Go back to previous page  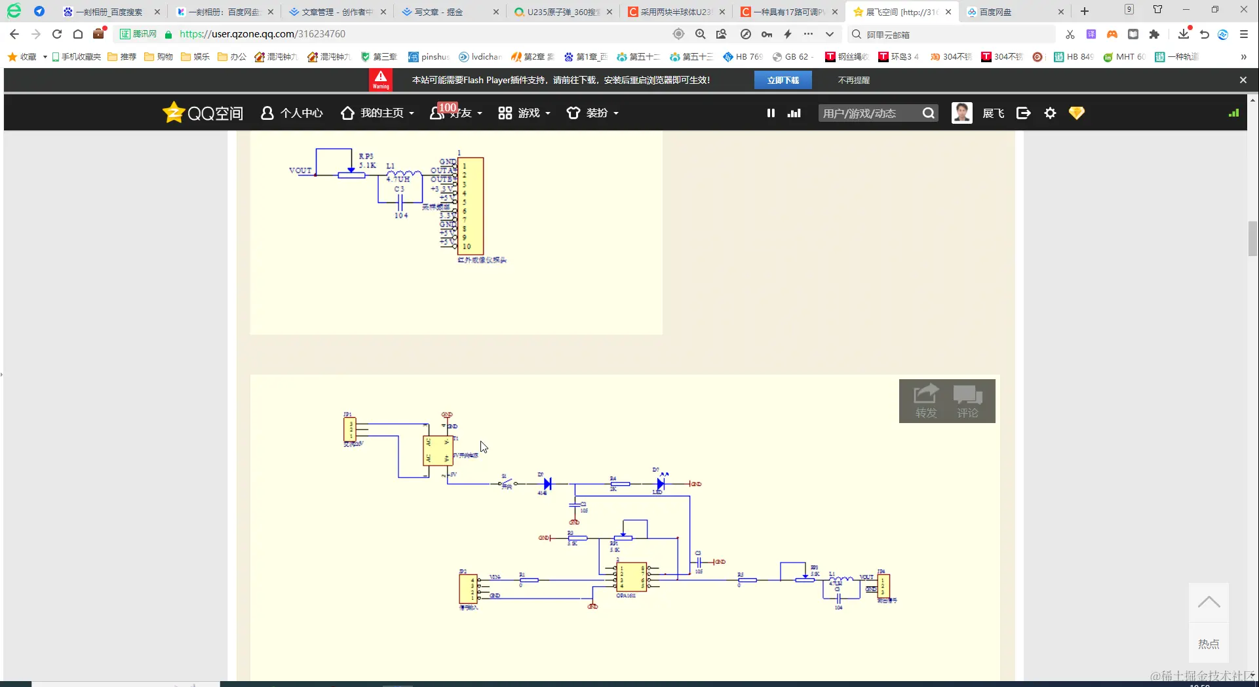(14, 34)
